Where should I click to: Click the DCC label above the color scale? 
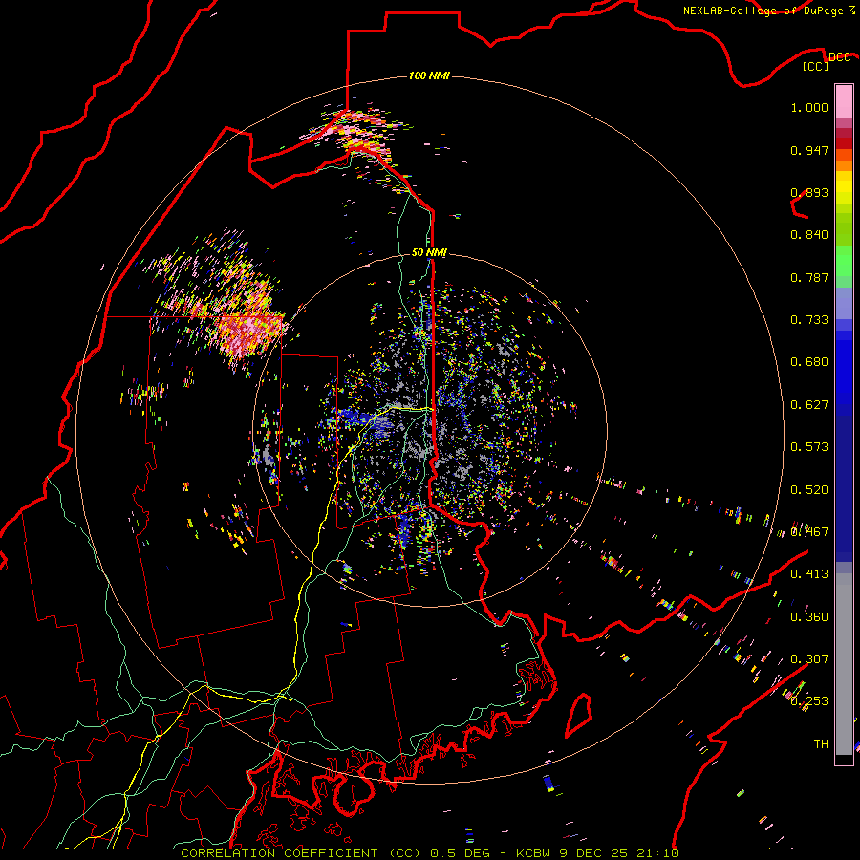pos(839,56)
